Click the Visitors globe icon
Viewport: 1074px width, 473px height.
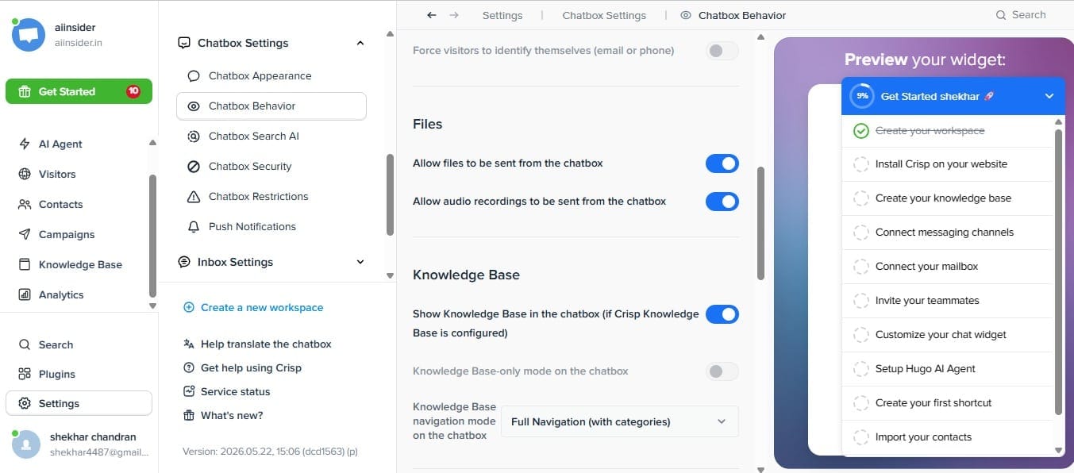[25, 174]
